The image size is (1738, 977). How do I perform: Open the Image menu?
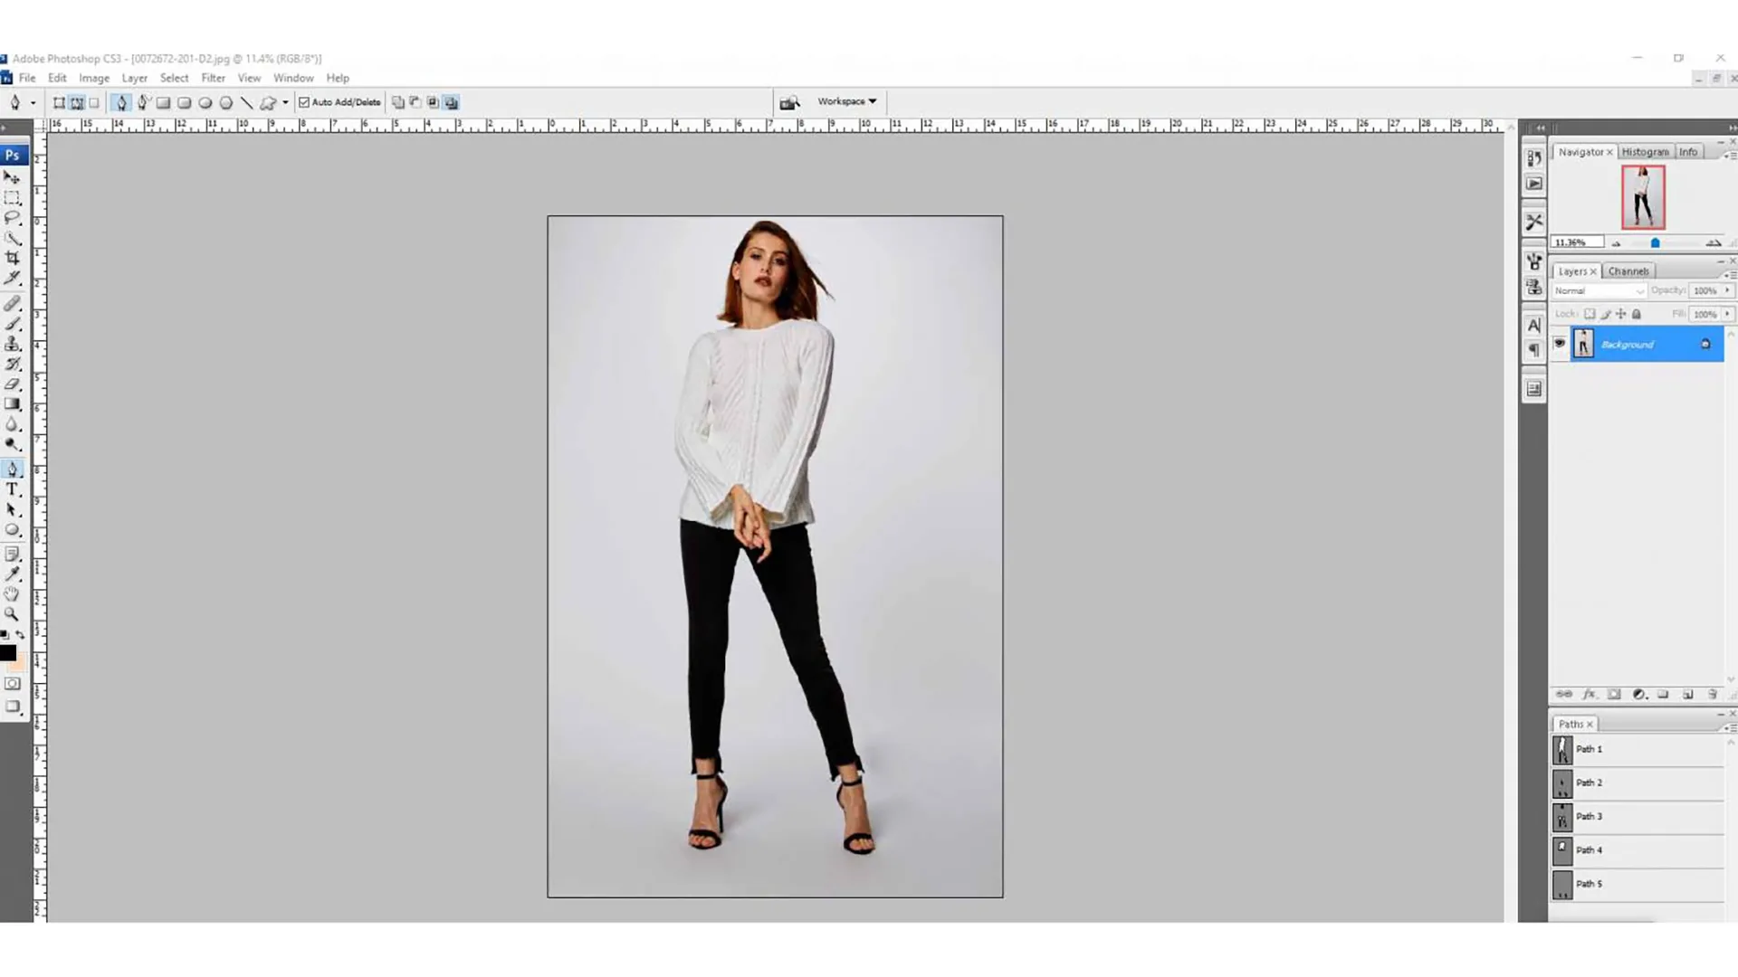pos(94,78)
